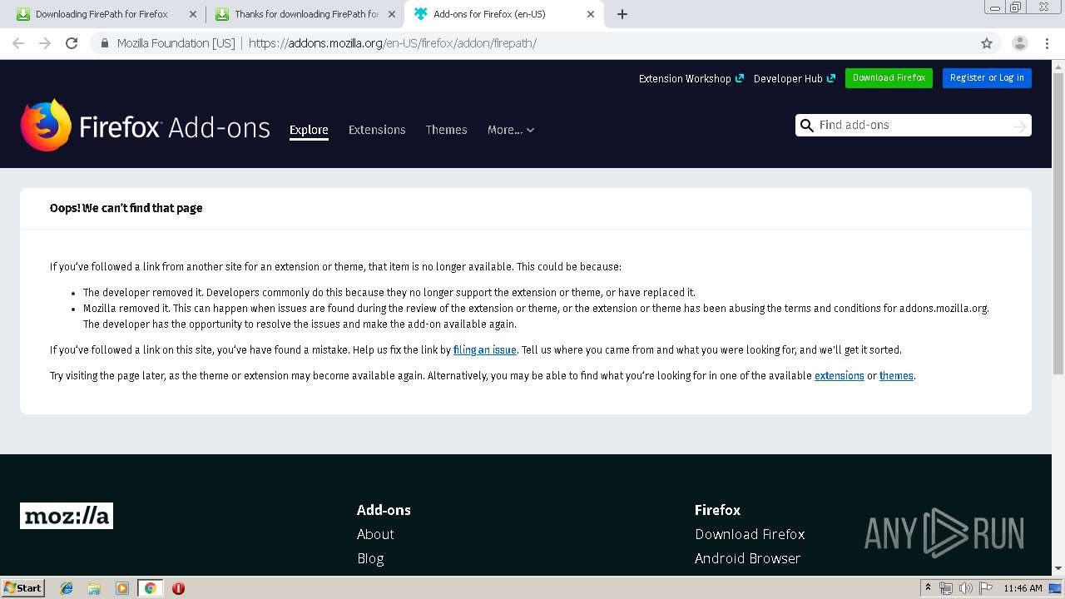Open the Extensions section
1065x599 pixels.
(377, 130)
